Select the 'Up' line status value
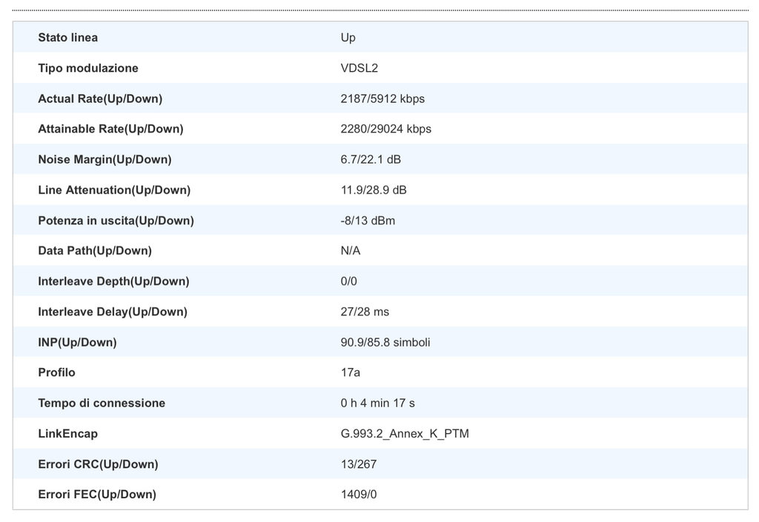The height and width of the screenshot is (522, 759). coord(348,38)
